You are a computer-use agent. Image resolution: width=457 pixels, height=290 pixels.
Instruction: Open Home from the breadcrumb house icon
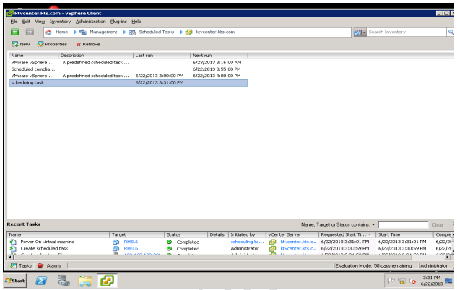point(48,32)
